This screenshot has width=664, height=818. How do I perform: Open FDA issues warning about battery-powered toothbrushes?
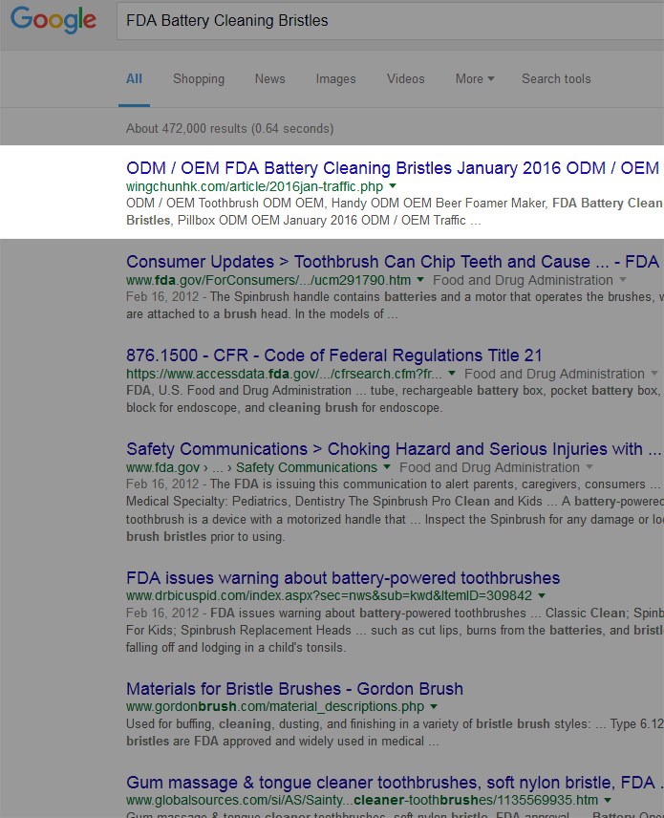tap(343, 578)
